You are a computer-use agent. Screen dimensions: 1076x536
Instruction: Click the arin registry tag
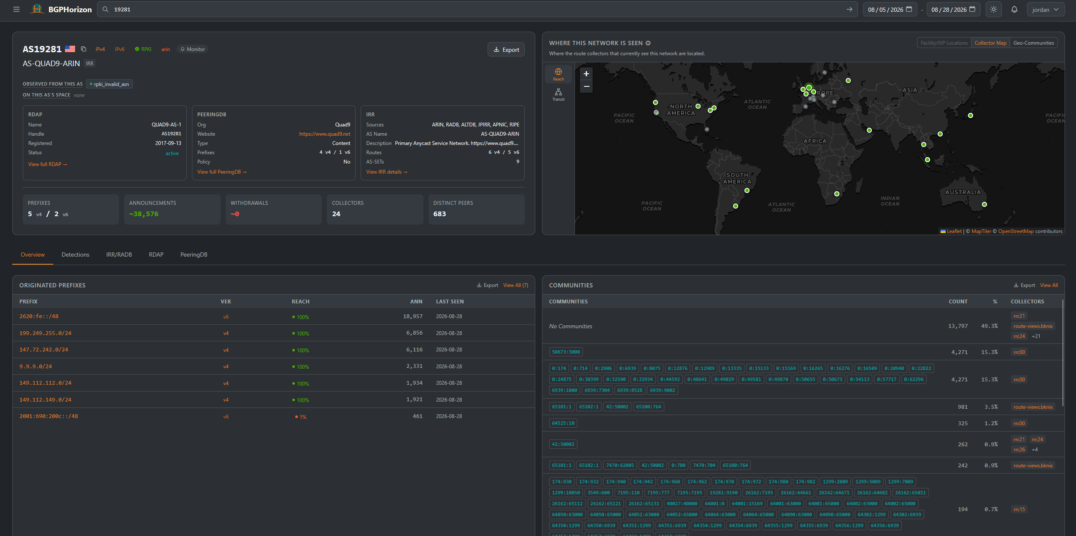coord(166,49)
